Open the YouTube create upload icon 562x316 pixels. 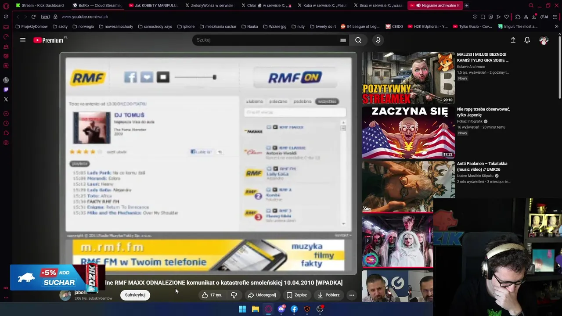click(x=513, y=40)
